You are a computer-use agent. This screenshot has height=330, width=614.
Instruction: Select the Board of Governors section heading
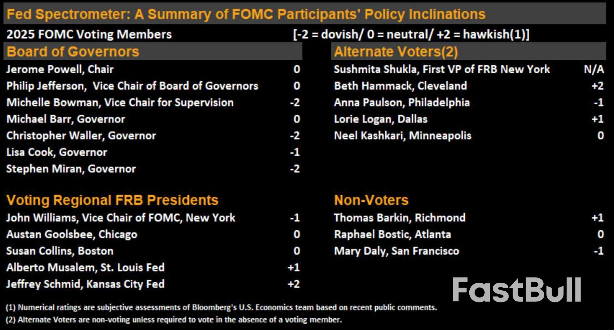coord(73,52)
